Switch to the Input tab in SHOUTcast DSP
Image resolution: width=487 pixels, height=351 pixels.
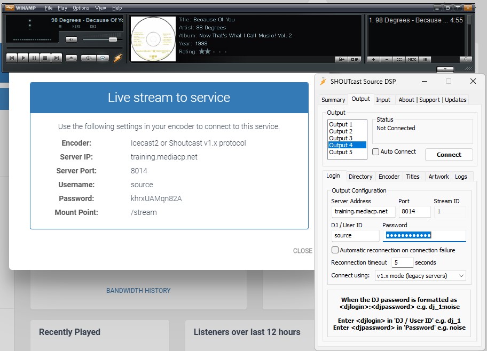point(383,100)
